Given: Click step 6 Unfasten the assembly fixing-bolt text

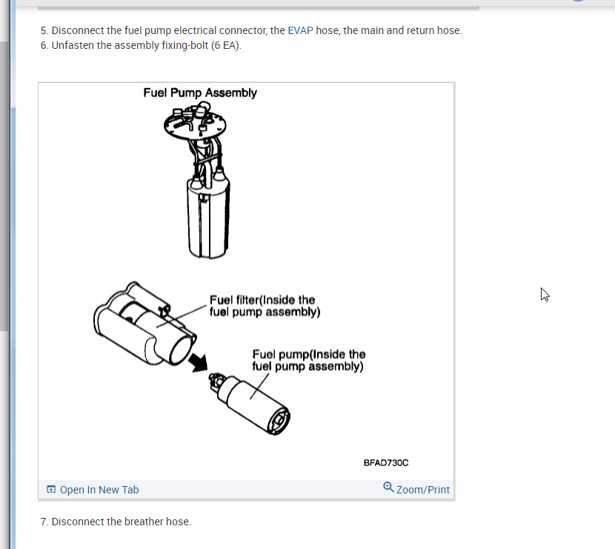Looking at the screenshot, I should (x=141, y=45).
